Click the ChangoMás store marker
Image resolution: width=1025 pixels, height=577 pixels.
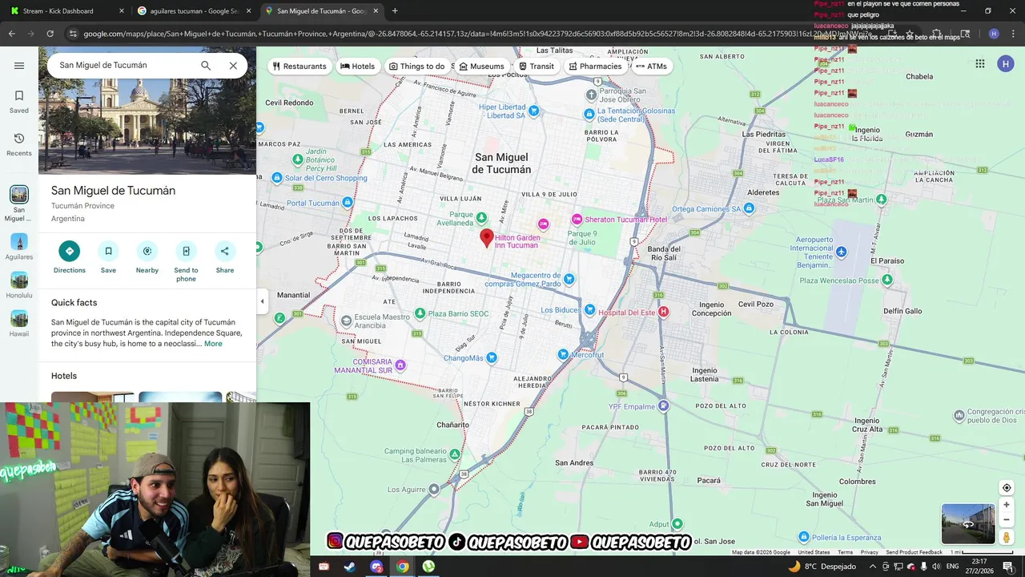492,357
